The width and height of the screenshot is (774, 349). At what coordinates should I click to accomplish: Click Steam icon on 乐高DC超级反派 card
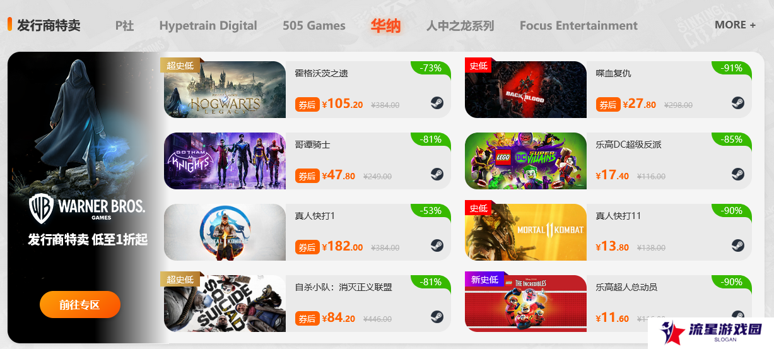pyautogui.click(x=738, y=174)
